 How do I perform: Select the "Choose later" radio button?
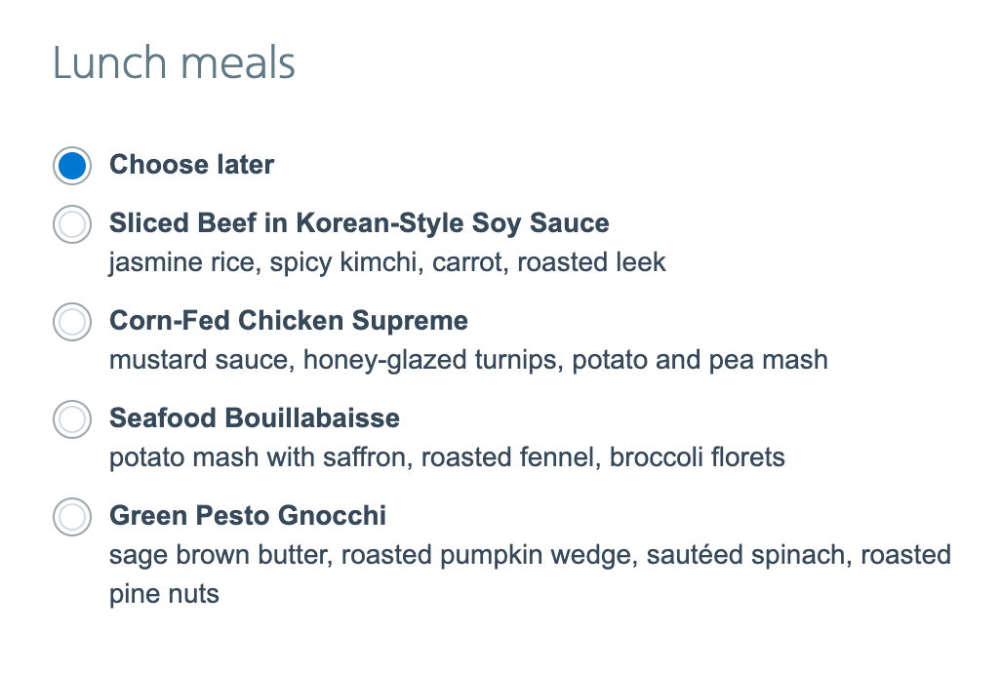pos(72,166)
